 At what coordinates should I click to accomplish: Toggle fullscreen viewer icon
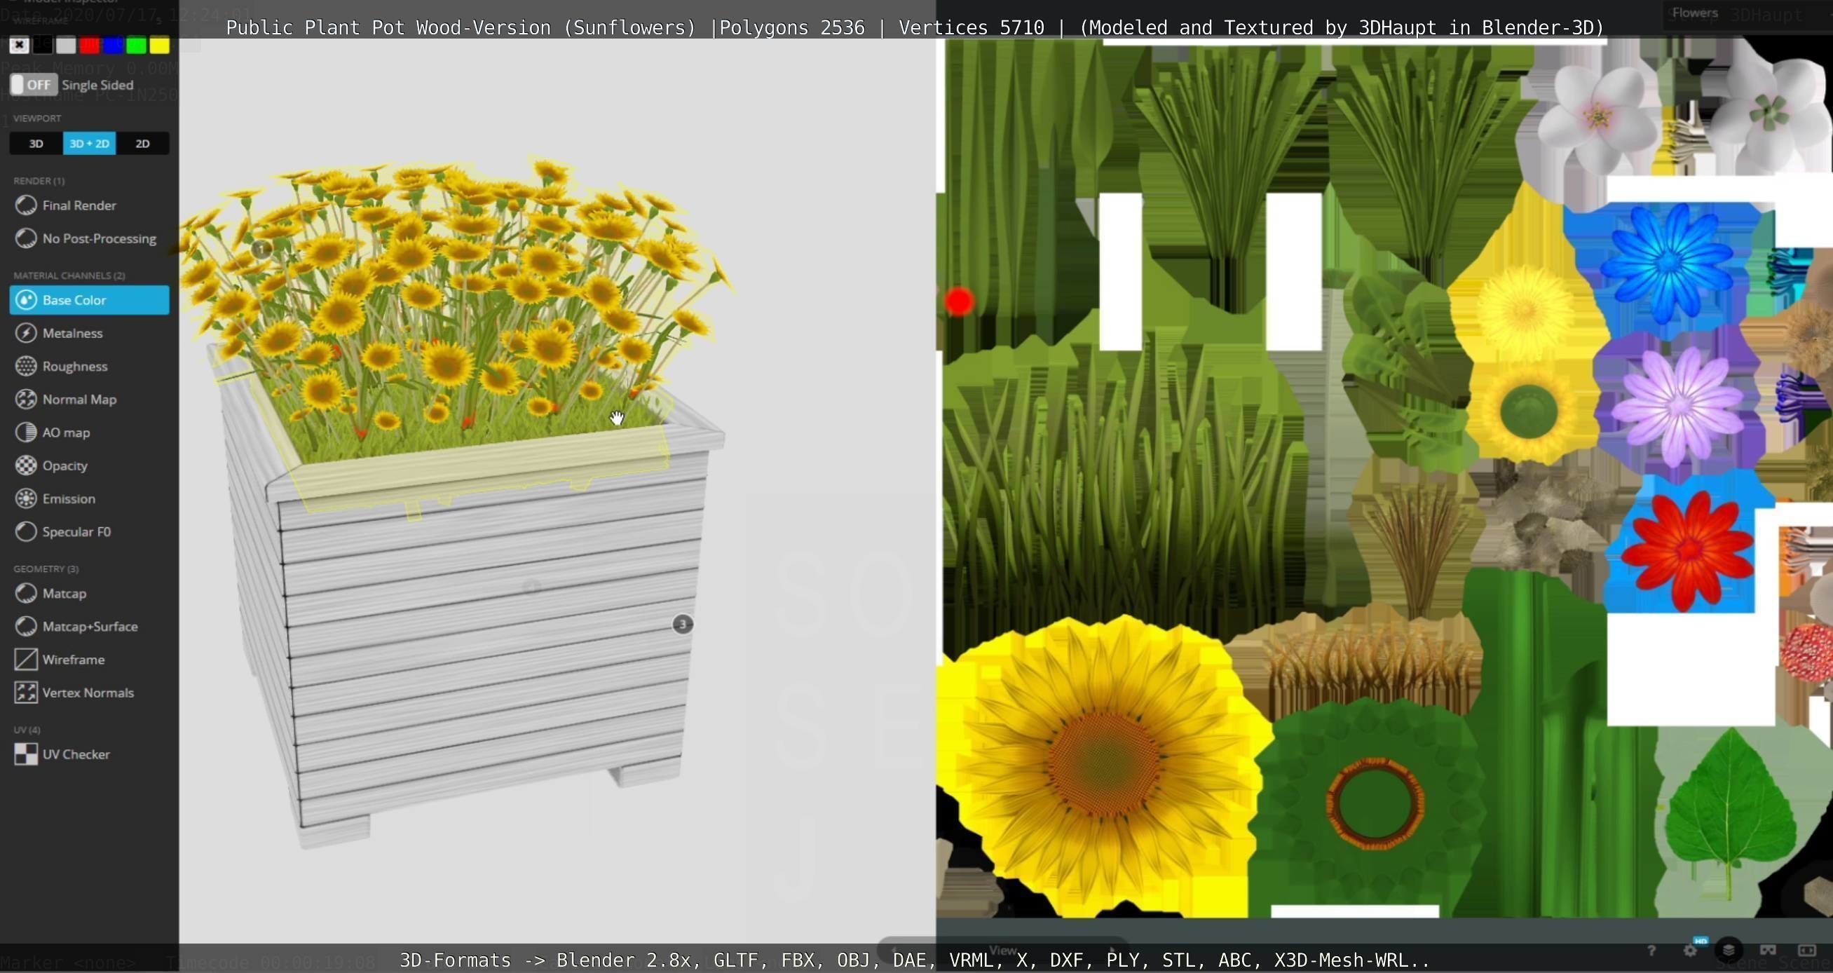[1806, 951]
